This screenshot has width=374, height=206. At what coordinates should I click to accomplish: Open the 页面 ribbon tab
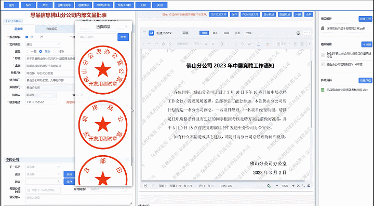pyautogui.click(x=238, y=33)
